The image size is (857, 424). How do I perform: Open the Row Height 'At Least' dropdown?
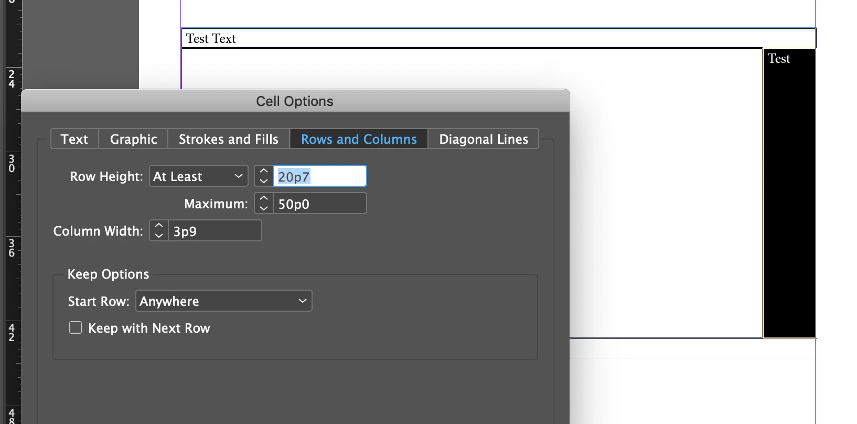[x=199, y=176]
